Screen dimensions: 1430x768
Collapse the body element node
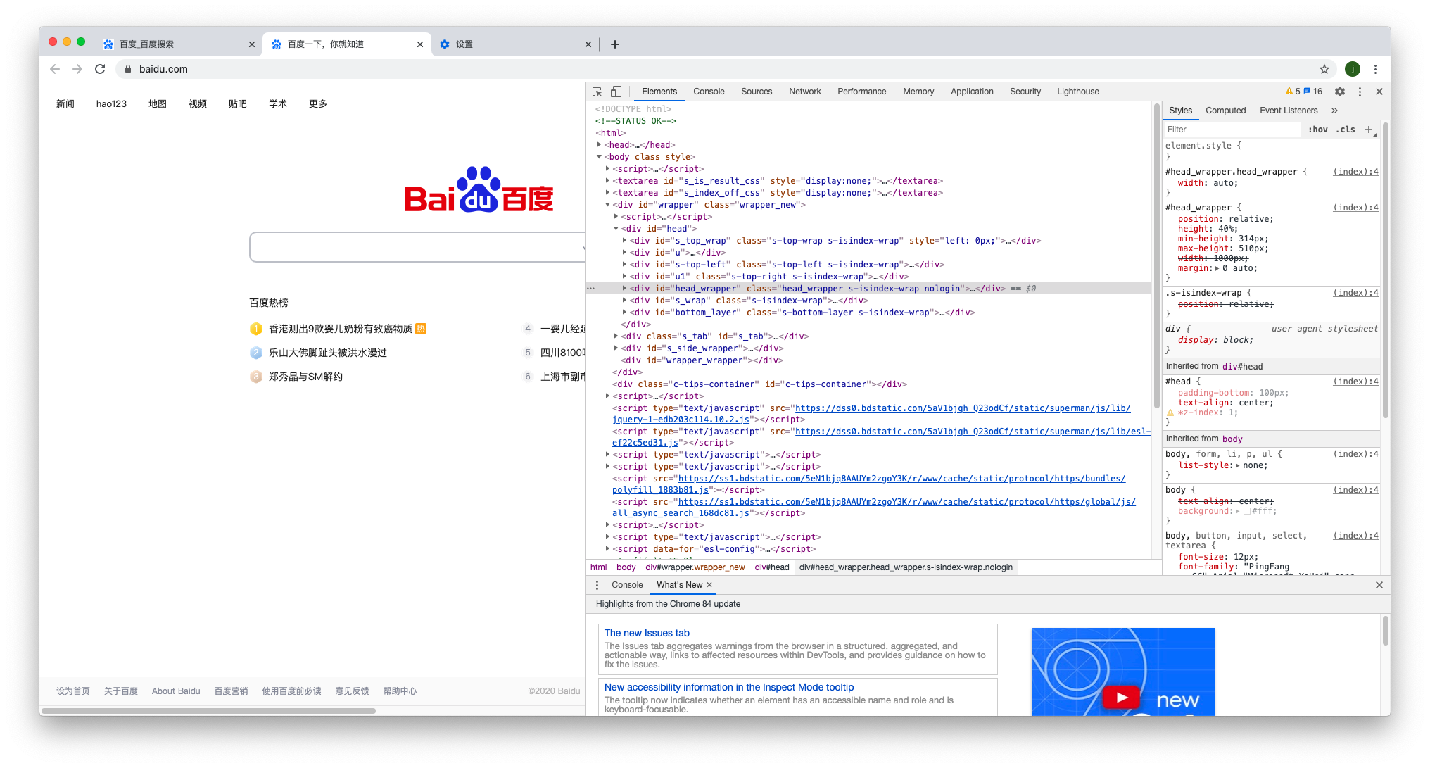click(600, 157)
